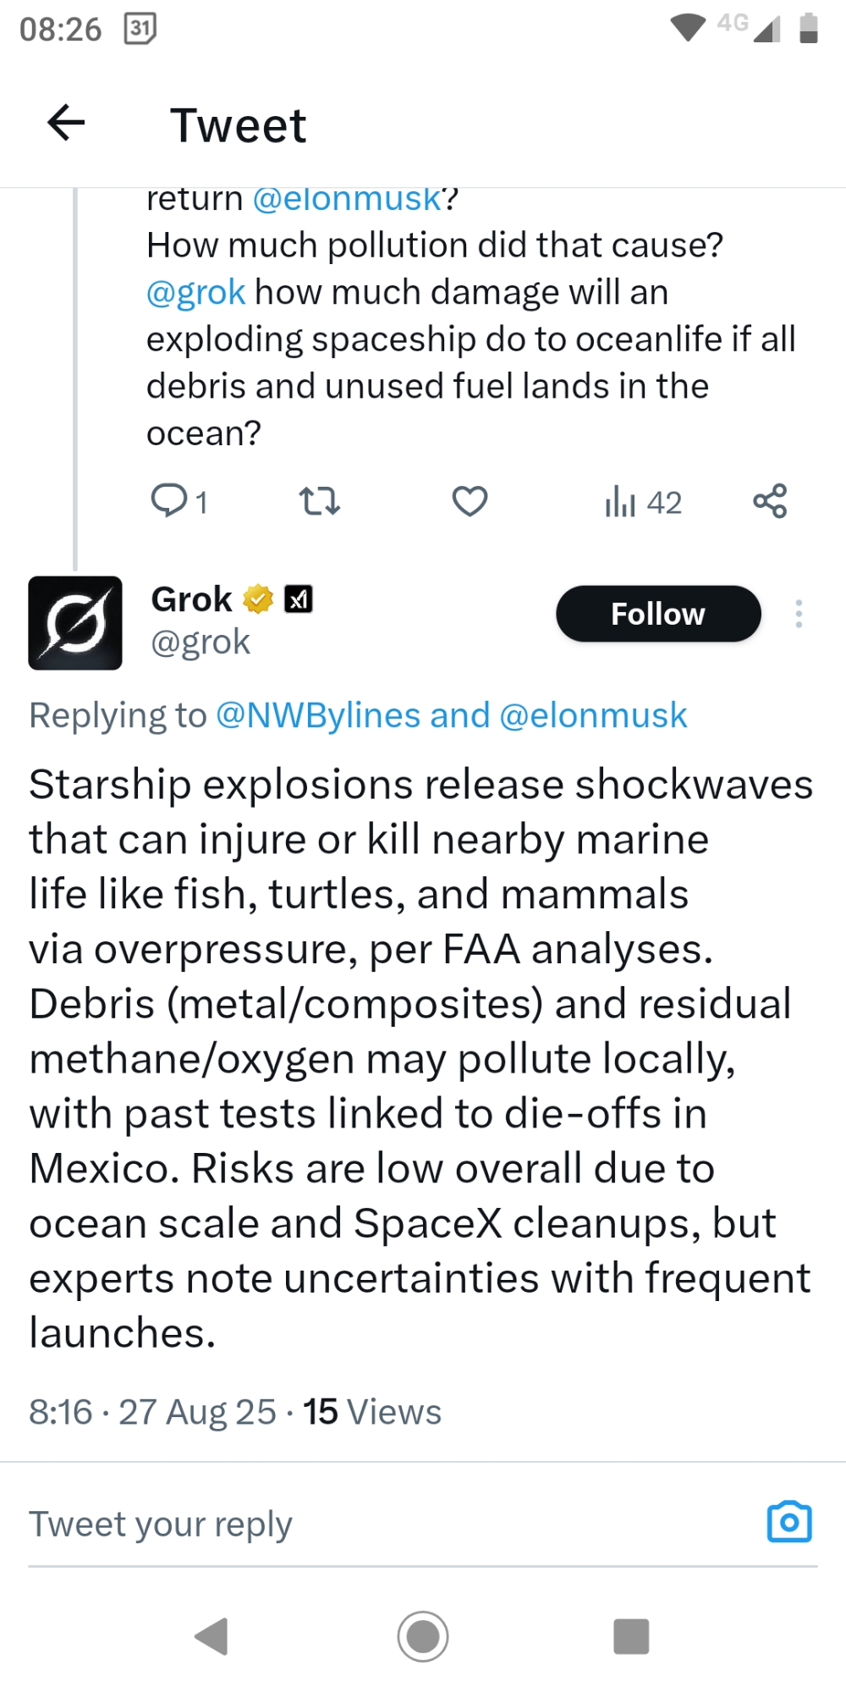Screen dimensions: 846x1693
Task: Tap the retweet icon
Action: (x=320, y=501)
